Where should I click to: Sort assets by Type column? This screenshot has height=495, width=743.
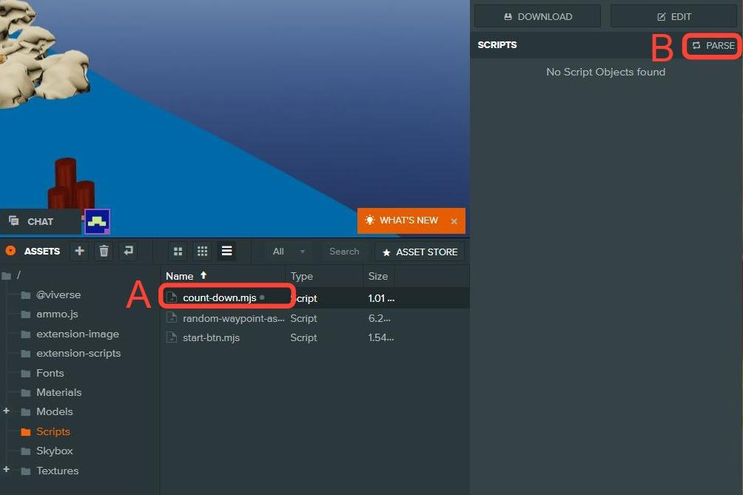click(x=302, y=276)
